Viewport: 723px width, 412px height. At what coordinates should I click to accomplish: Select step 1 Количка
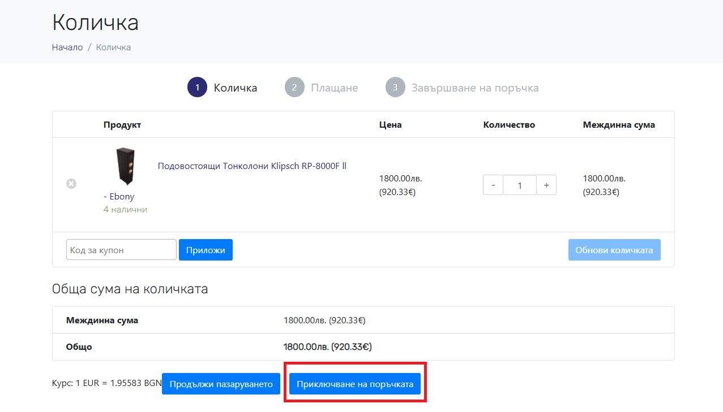click(223, 88)
